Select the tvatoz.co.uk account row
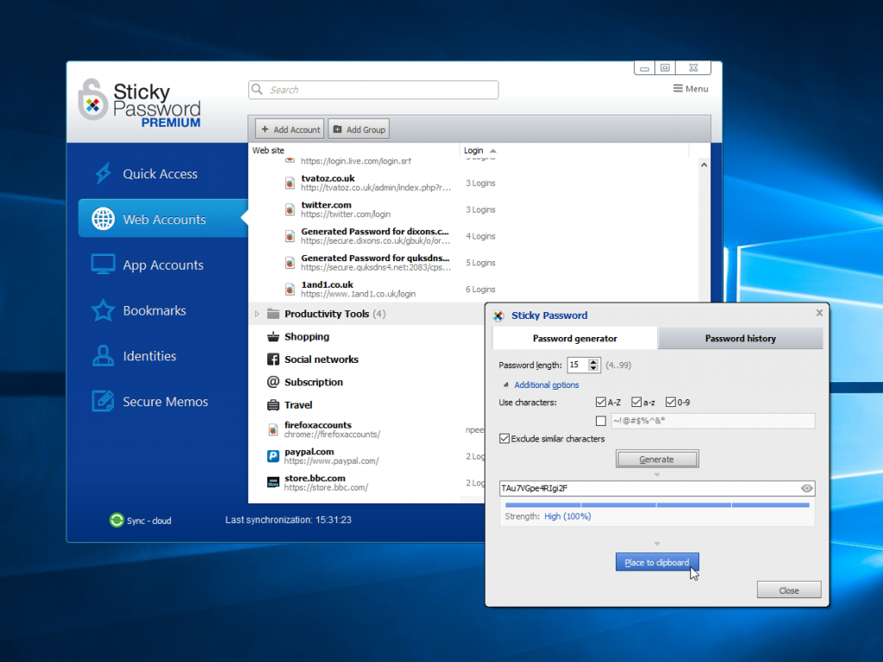Screen dimensions: 883x662 point(473,183)
